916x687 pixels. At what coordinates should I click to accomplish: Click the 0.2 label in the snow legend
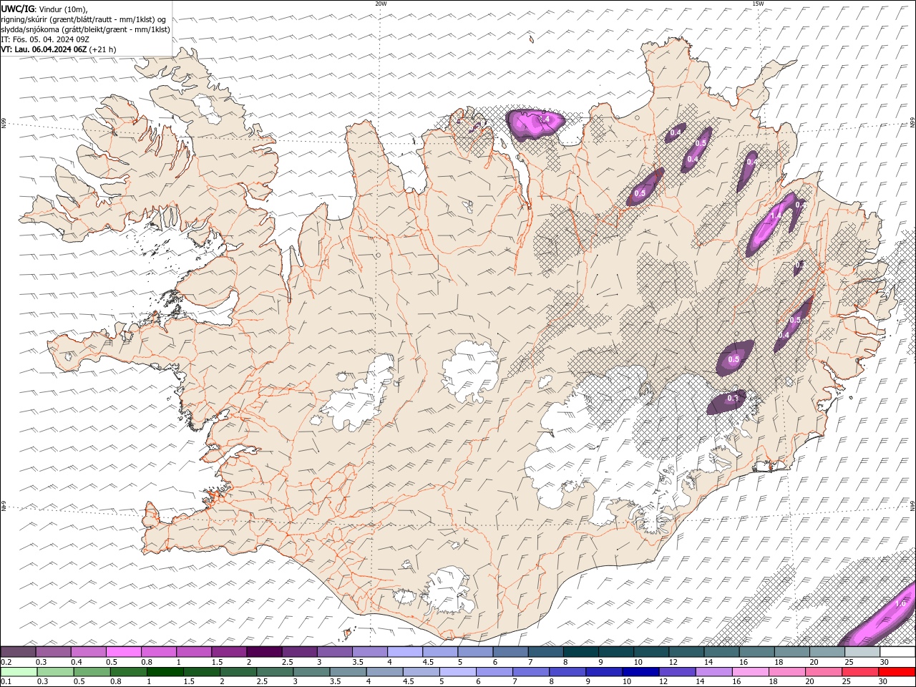point(6,662)
